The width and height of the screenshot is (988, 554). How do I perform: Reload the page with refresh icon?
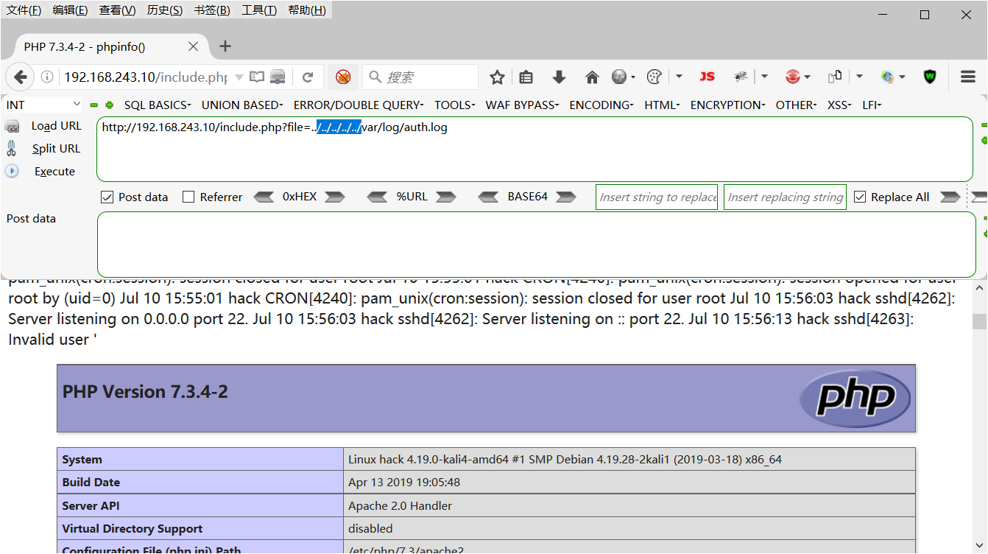[308, 77]
